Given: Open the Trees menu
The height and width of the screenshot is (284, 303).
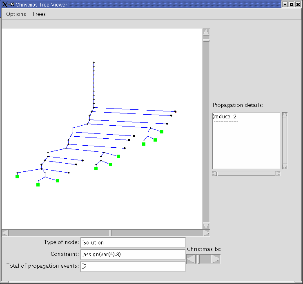Looking at the screenshot, I should [39, 14].
